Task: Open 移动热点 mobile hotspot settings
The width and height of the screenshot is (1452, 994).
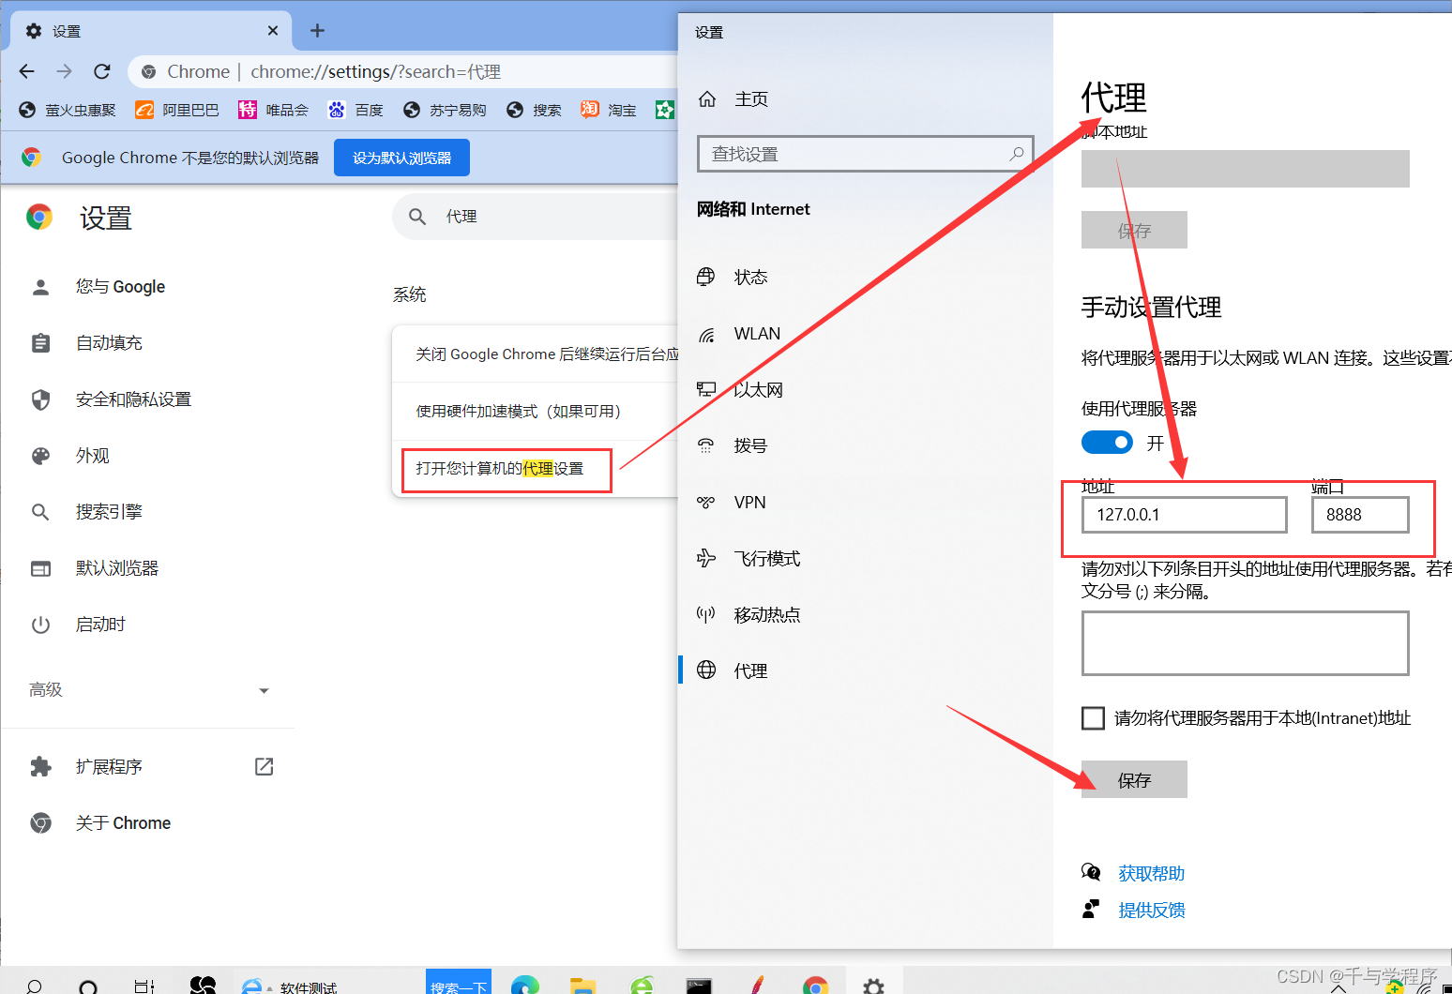Action: [766, 614]
